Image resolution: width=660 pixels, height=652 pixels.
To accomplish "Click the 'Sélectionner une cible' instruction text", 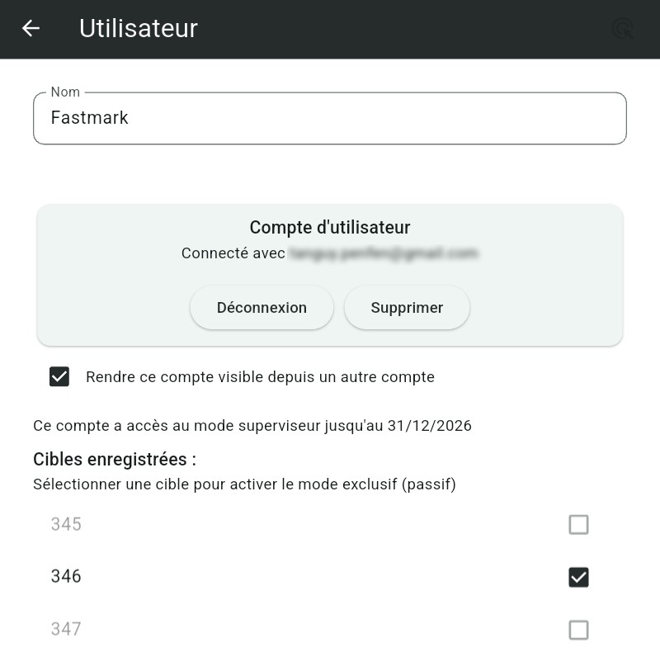I will (x=244, y=484).
